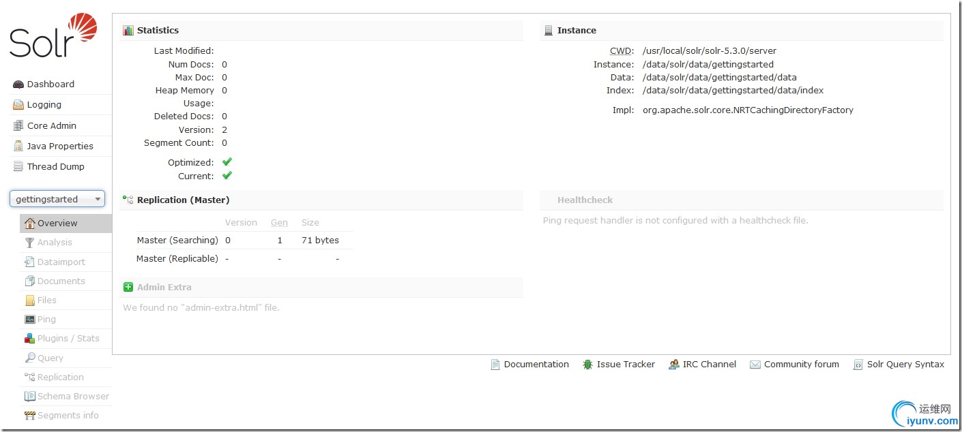Screen dimensions: 962x432
Task: Click the Max Doc label
Action: [194, 78]
